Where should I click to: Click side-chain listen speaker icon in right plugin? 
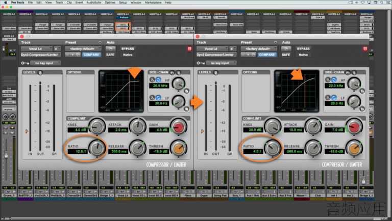pyautogui.click(x=354, y=73)
